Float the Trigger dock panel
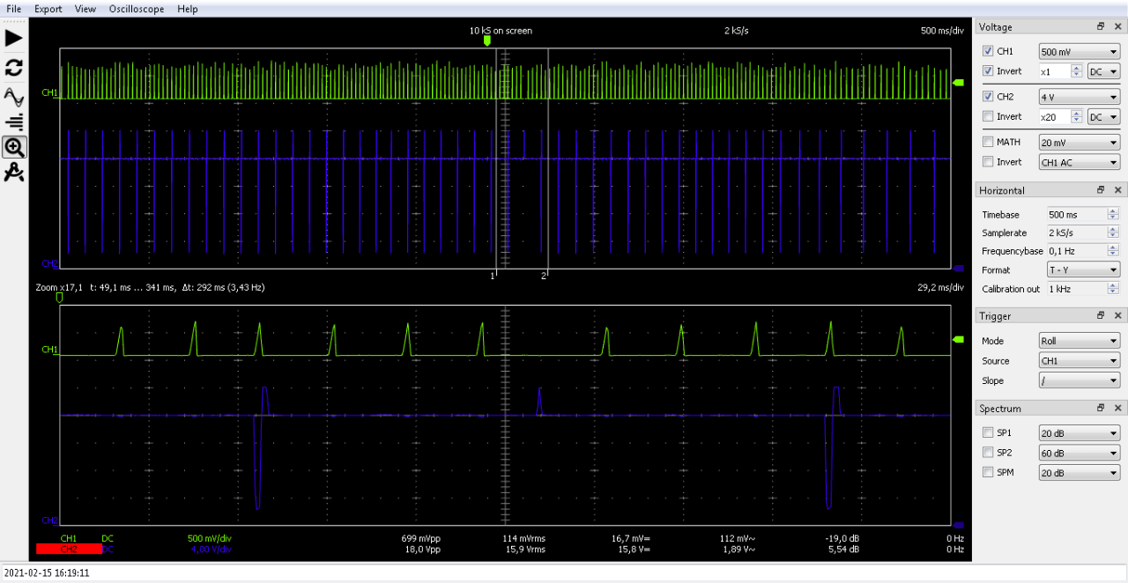Image resolution: width=1128 pixels, height=583 pixels. pyautogui.click(x=1101, y=316)
